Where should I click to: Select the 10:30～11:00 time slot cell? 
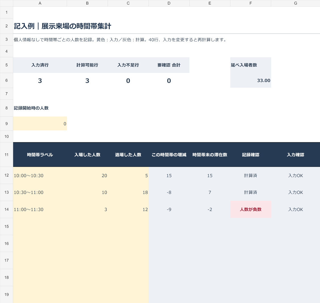pos(40,193)
